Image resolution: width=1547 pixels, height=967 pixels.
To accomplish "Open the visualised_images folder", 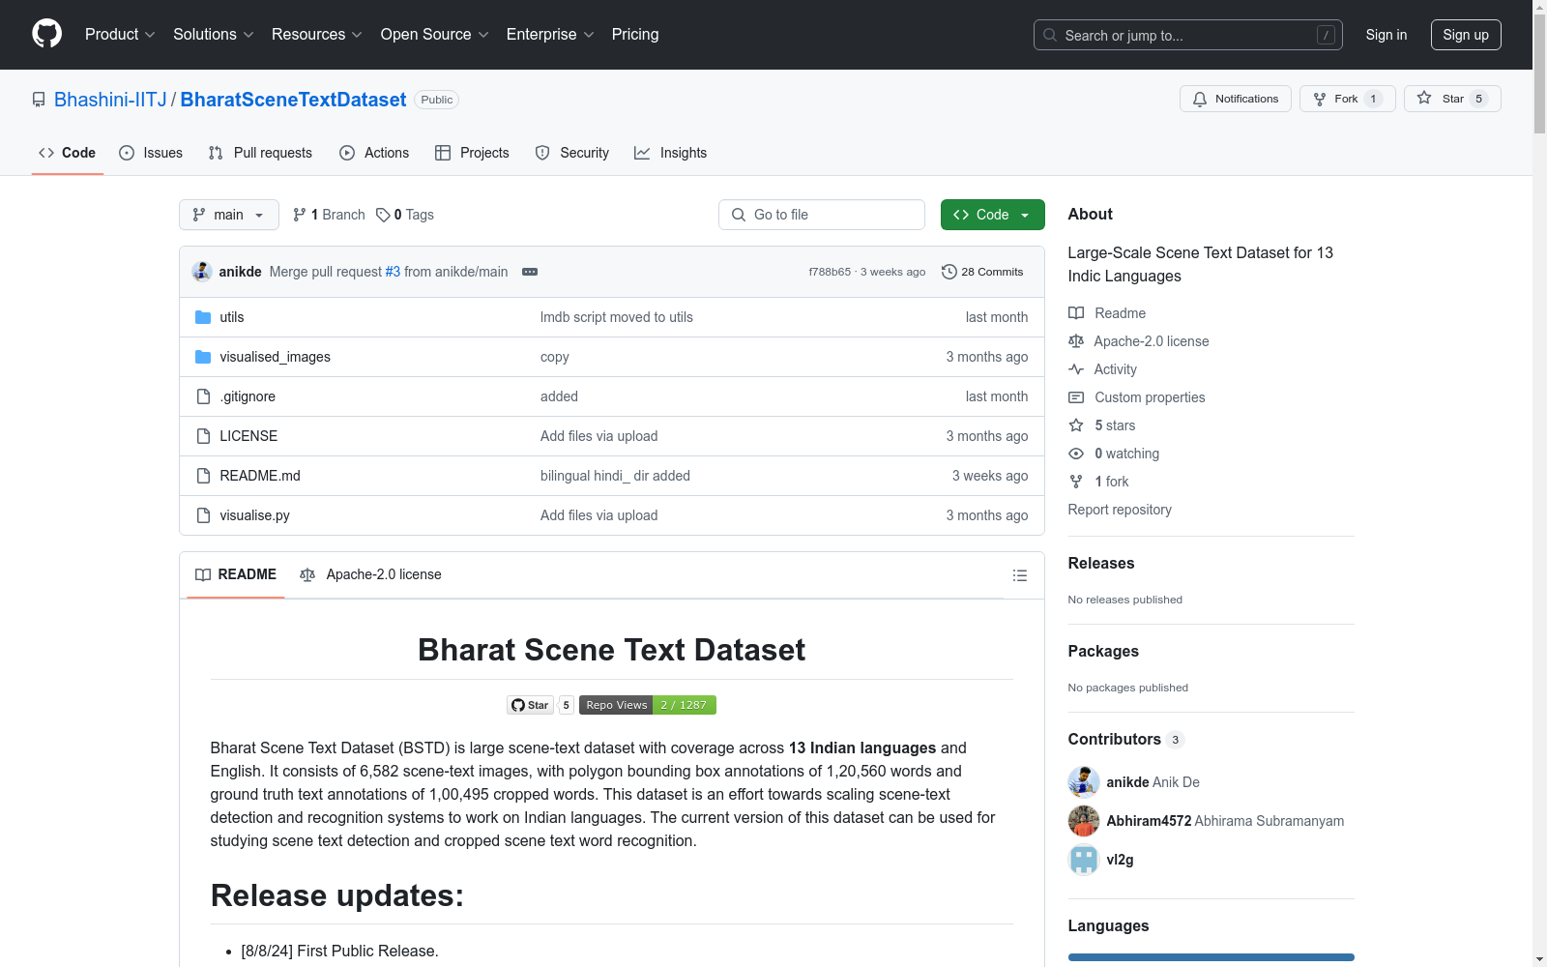I will [x=275, y=357].
